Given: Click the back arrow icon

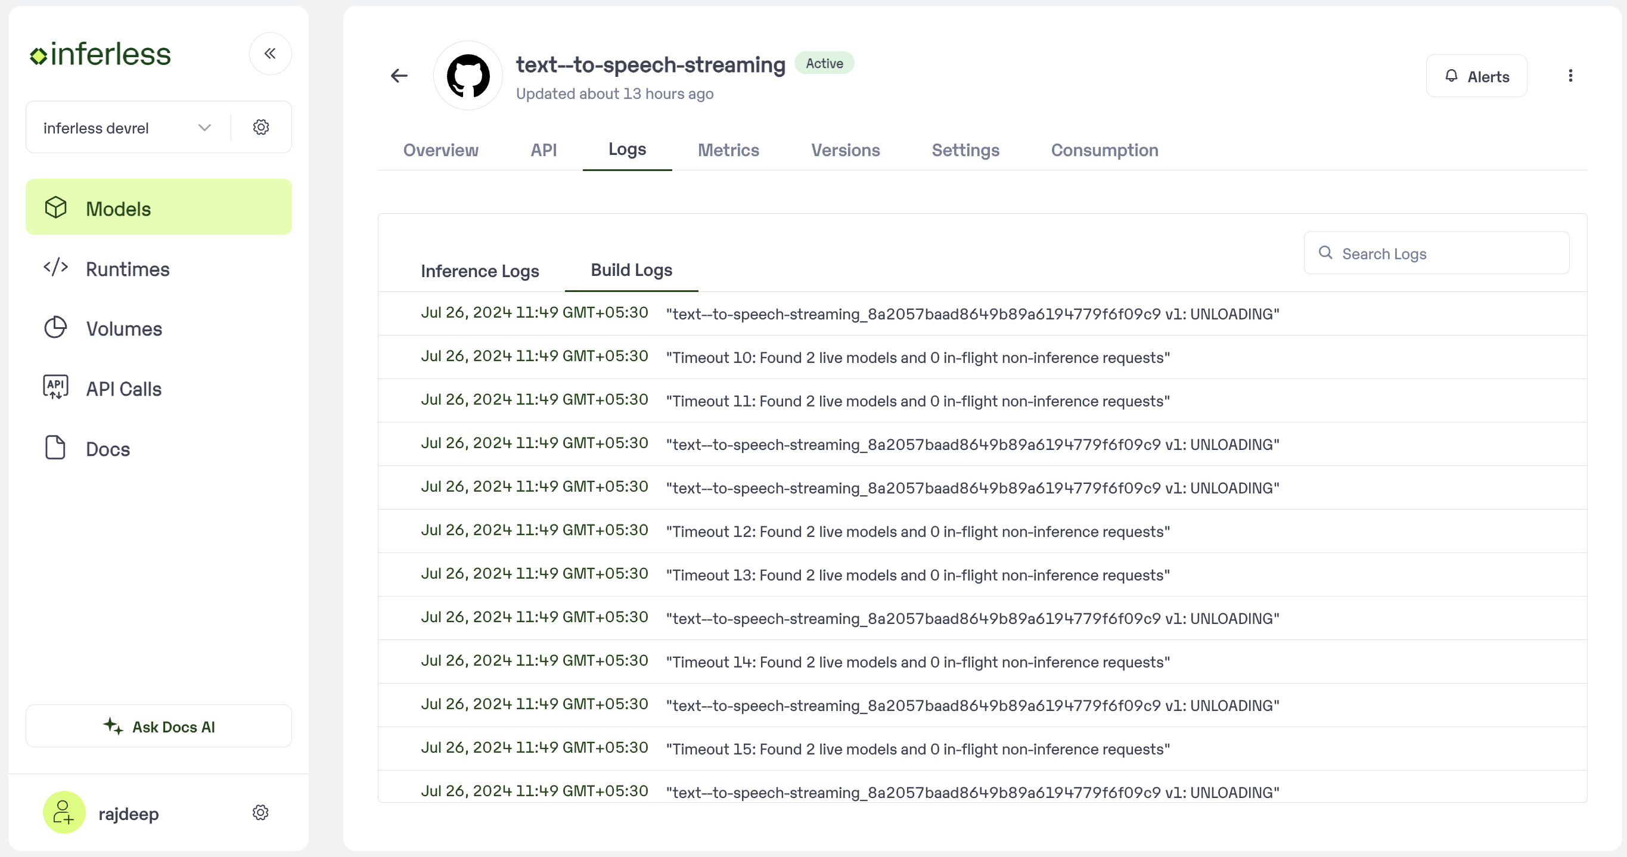Looking at the screenshot, I should coord(399,76).
